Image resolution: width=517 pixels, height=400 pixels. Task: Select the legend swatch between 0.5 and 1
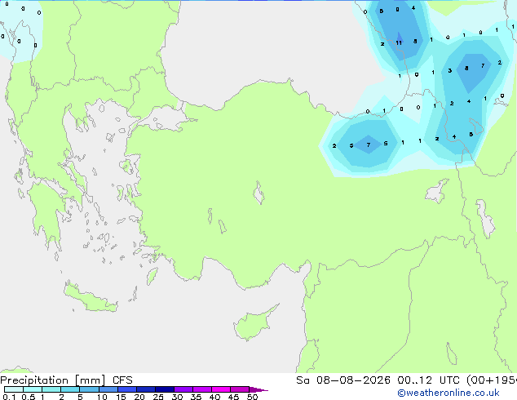pos(33,389)
